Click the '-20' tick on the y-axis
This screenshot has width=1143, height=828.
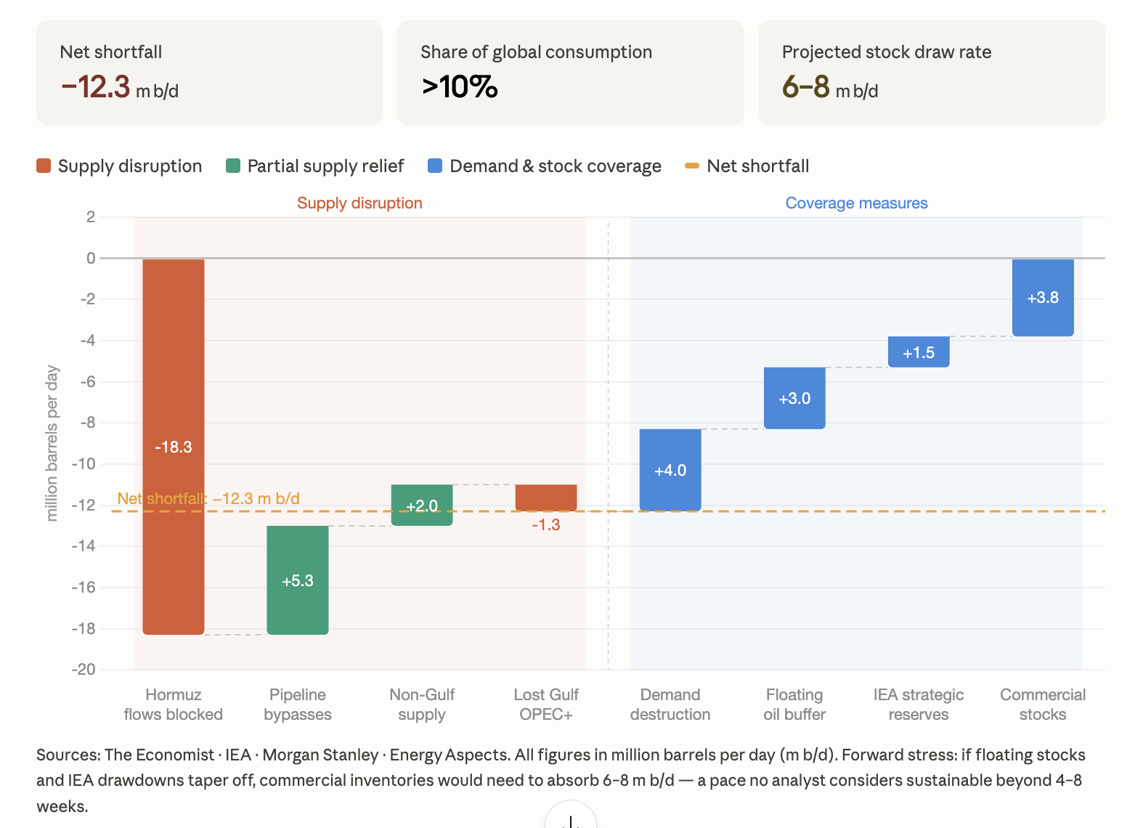84,669
